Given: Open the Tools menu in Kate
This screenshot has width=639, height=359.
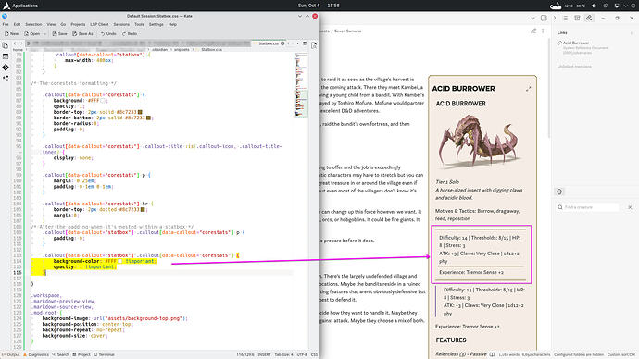Looking at the screenshot, I should [139, 24].
